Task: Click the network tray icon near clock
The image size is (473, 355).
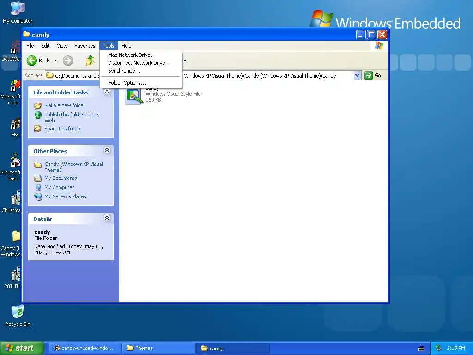Action: point(439,349)
